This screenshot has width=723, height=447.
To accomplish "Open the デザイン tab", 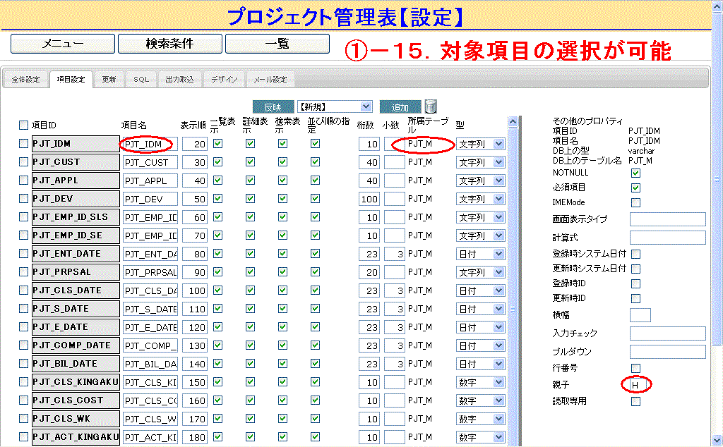I will (x=225, y=80).
